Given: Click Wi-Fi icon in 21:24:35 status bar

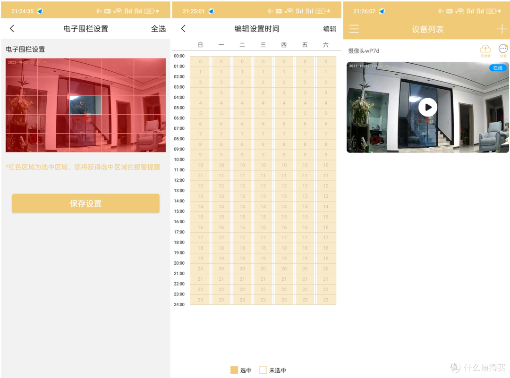Looking at the screenshot, I should coord(118,11).
